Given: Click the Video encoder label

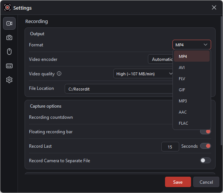Looking at the screenshot, I should pos(43,59).
